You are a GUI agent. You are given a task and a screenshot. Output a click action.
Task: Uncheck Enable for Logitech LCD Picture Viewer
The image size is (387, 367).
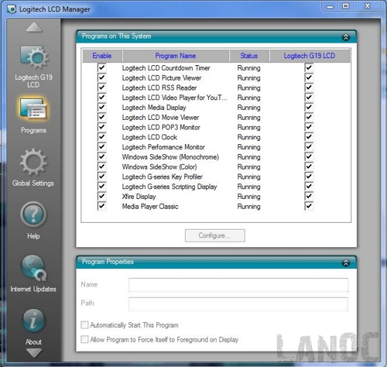coord(101,77)
